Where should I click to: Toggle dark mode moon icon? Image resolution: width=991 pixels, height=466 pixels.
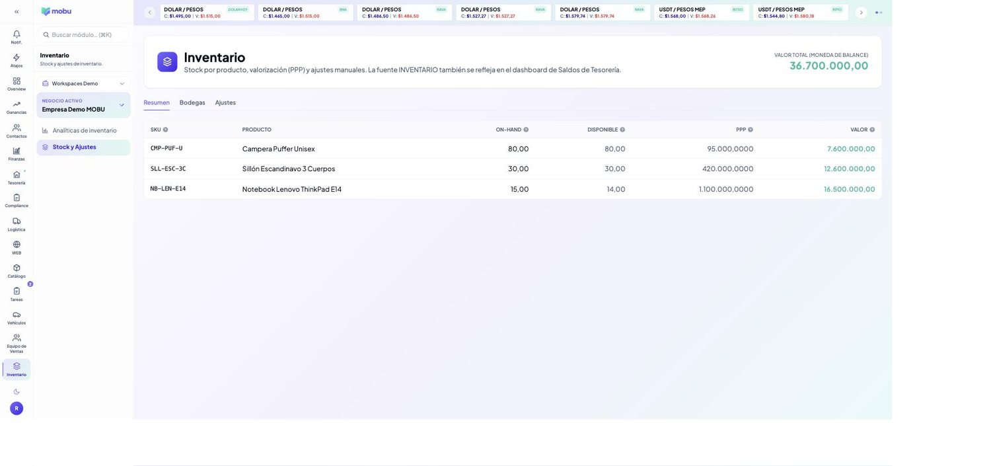(17, 391)
